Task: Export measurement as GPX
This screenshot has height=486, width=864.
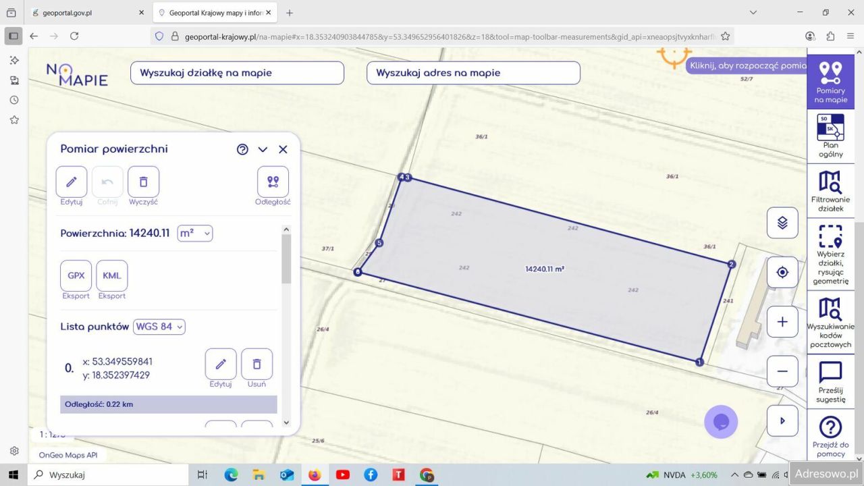Action: click(76, 275)
